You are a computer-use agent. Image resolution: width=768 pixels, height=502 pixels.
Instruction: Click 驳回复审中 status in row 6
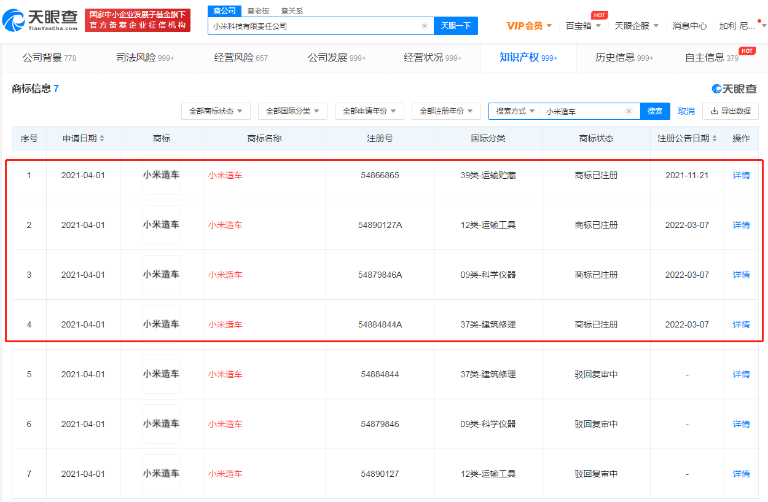tap(596, 424)
